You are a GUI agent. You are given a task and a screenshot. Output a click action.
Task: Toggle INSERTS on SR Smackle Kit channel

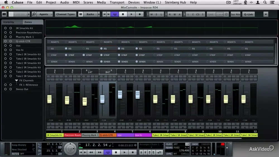(x=48, y=42)
